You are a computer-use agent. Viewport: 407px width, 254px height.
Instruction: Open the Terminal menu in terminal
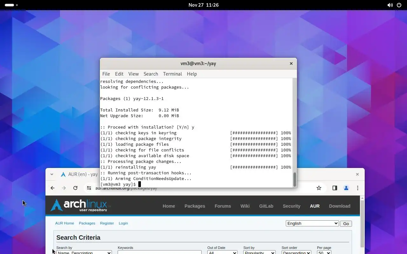coord(172,74)
